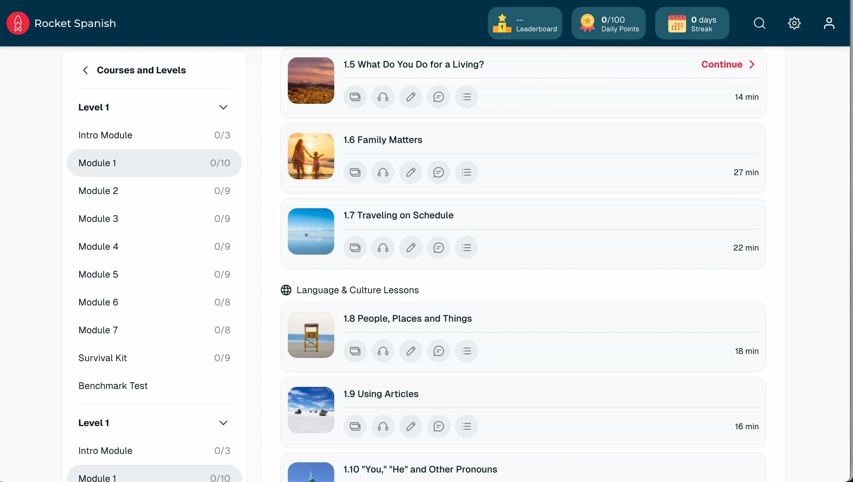
Task: Select Module 3 in the sidebar
Action: click(98, 219)
